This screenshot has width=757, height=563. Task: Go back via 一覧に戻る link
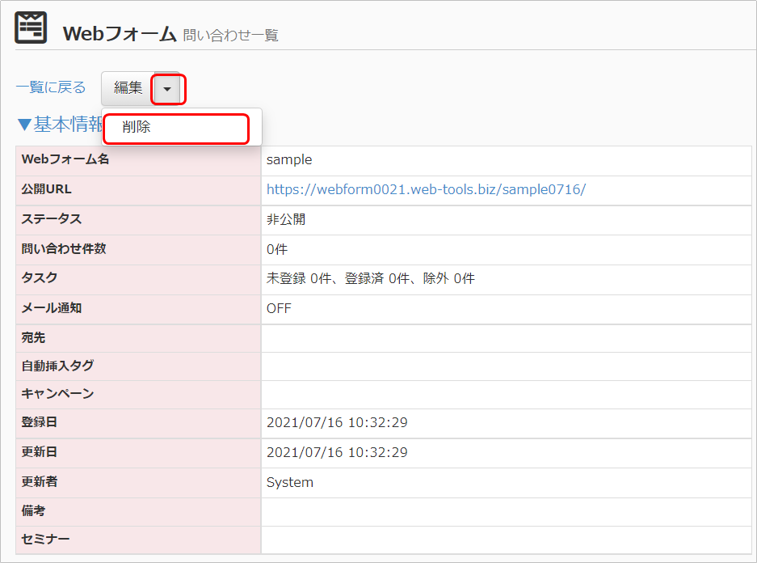point(51,88)
